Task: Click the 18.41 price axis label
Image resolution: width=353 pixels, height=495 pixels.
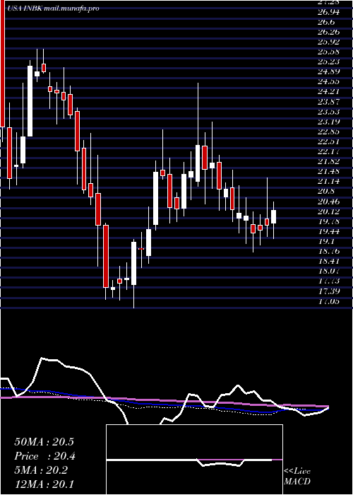Action: 328,261
